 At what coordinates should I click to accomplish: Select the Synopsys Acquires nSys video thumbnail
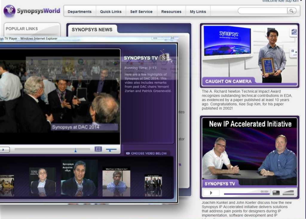[79, 178]
